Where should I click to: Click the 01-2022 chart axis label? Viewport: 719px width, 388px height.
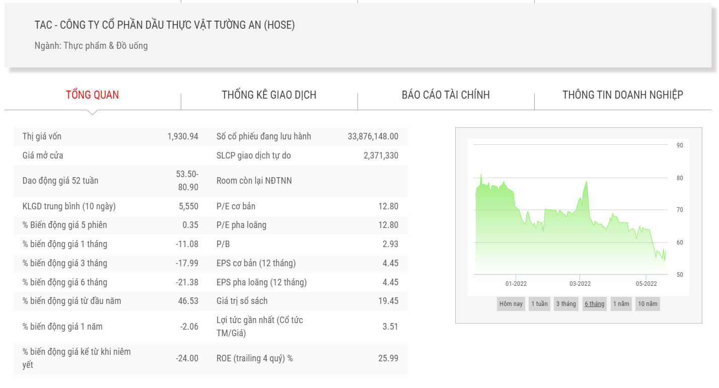coord(516,284)
